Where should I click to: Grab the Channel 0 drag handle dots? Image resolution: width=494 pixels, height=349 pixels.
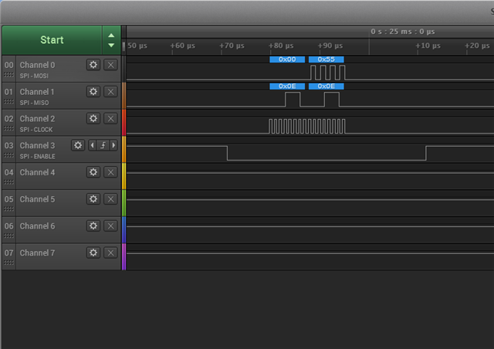(8, 75)
